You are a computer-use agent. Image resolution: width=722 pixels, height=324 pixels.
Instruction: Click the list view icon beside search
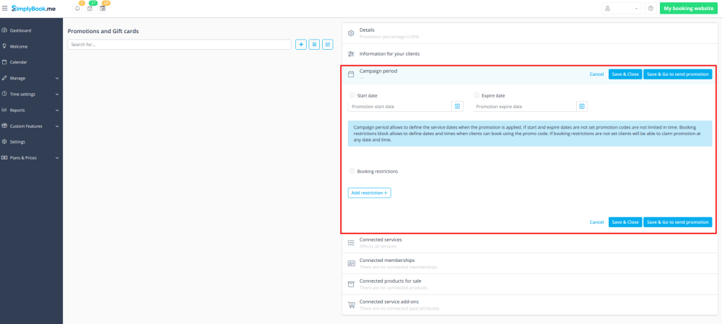[x=314, y=45]
